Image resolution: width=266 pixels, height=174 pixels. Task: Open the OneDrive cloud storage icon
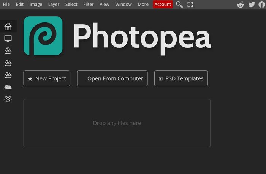coord(8,87)
